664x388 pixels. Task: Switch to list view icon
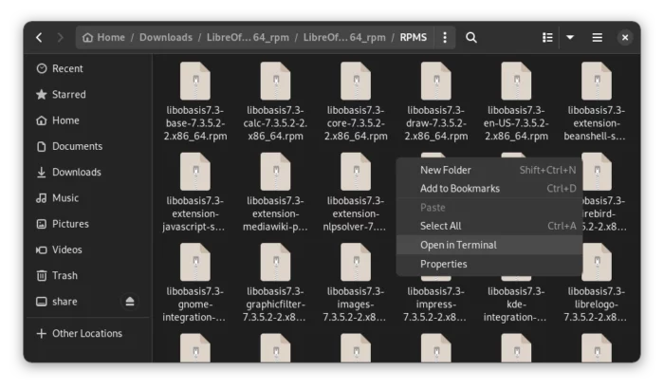547,38
